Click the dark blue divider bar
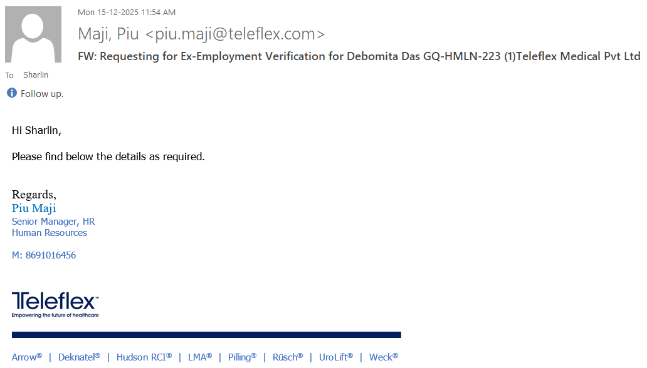 (206, 335)
